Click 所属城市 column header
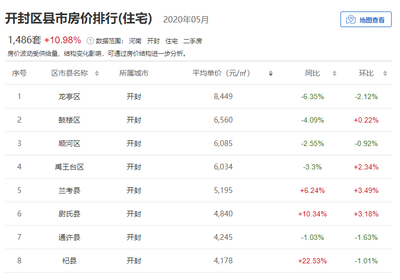This screenshot has height=280, width=400. (134, 74)
